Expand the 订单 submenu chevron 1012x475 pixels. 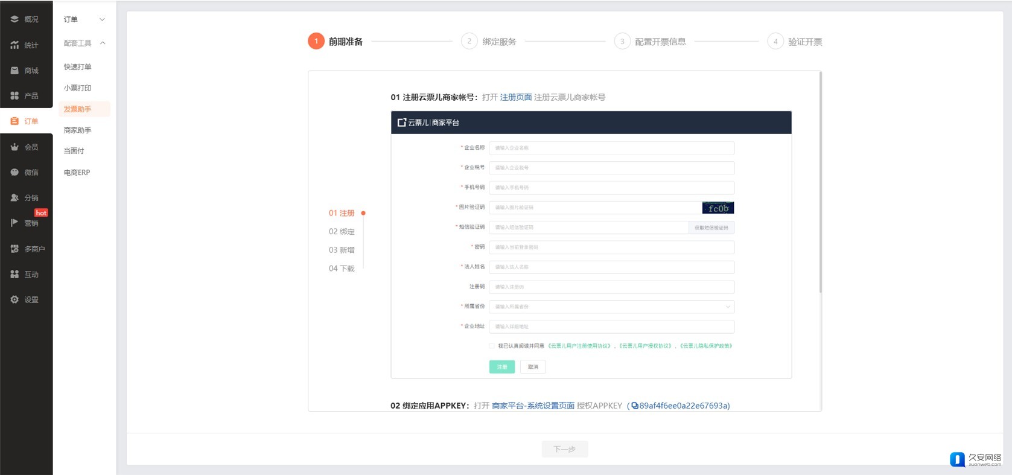pyautogui.click(x=102, y=19)
